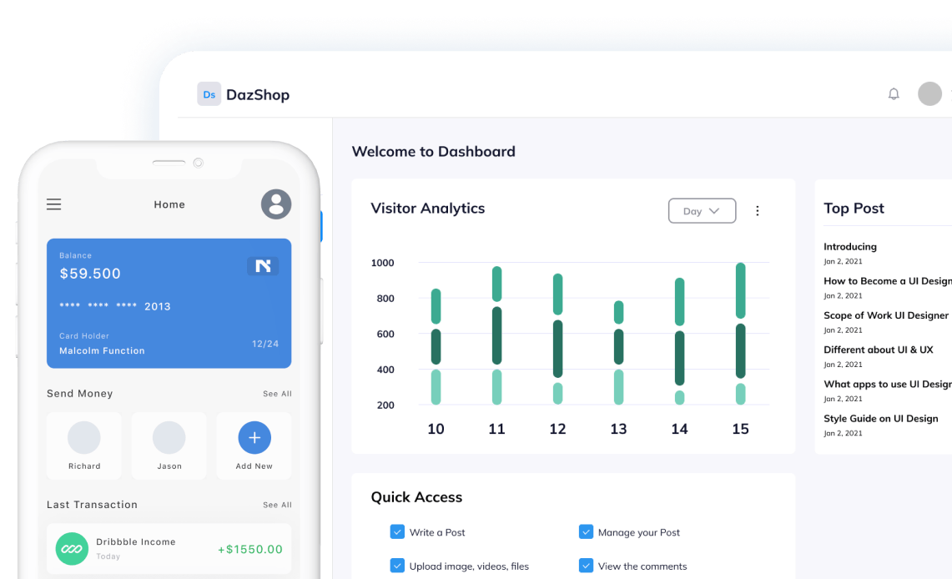952x579 pixels.
Task: Click See All next to Send Money
Action: [x=277, y=393]
